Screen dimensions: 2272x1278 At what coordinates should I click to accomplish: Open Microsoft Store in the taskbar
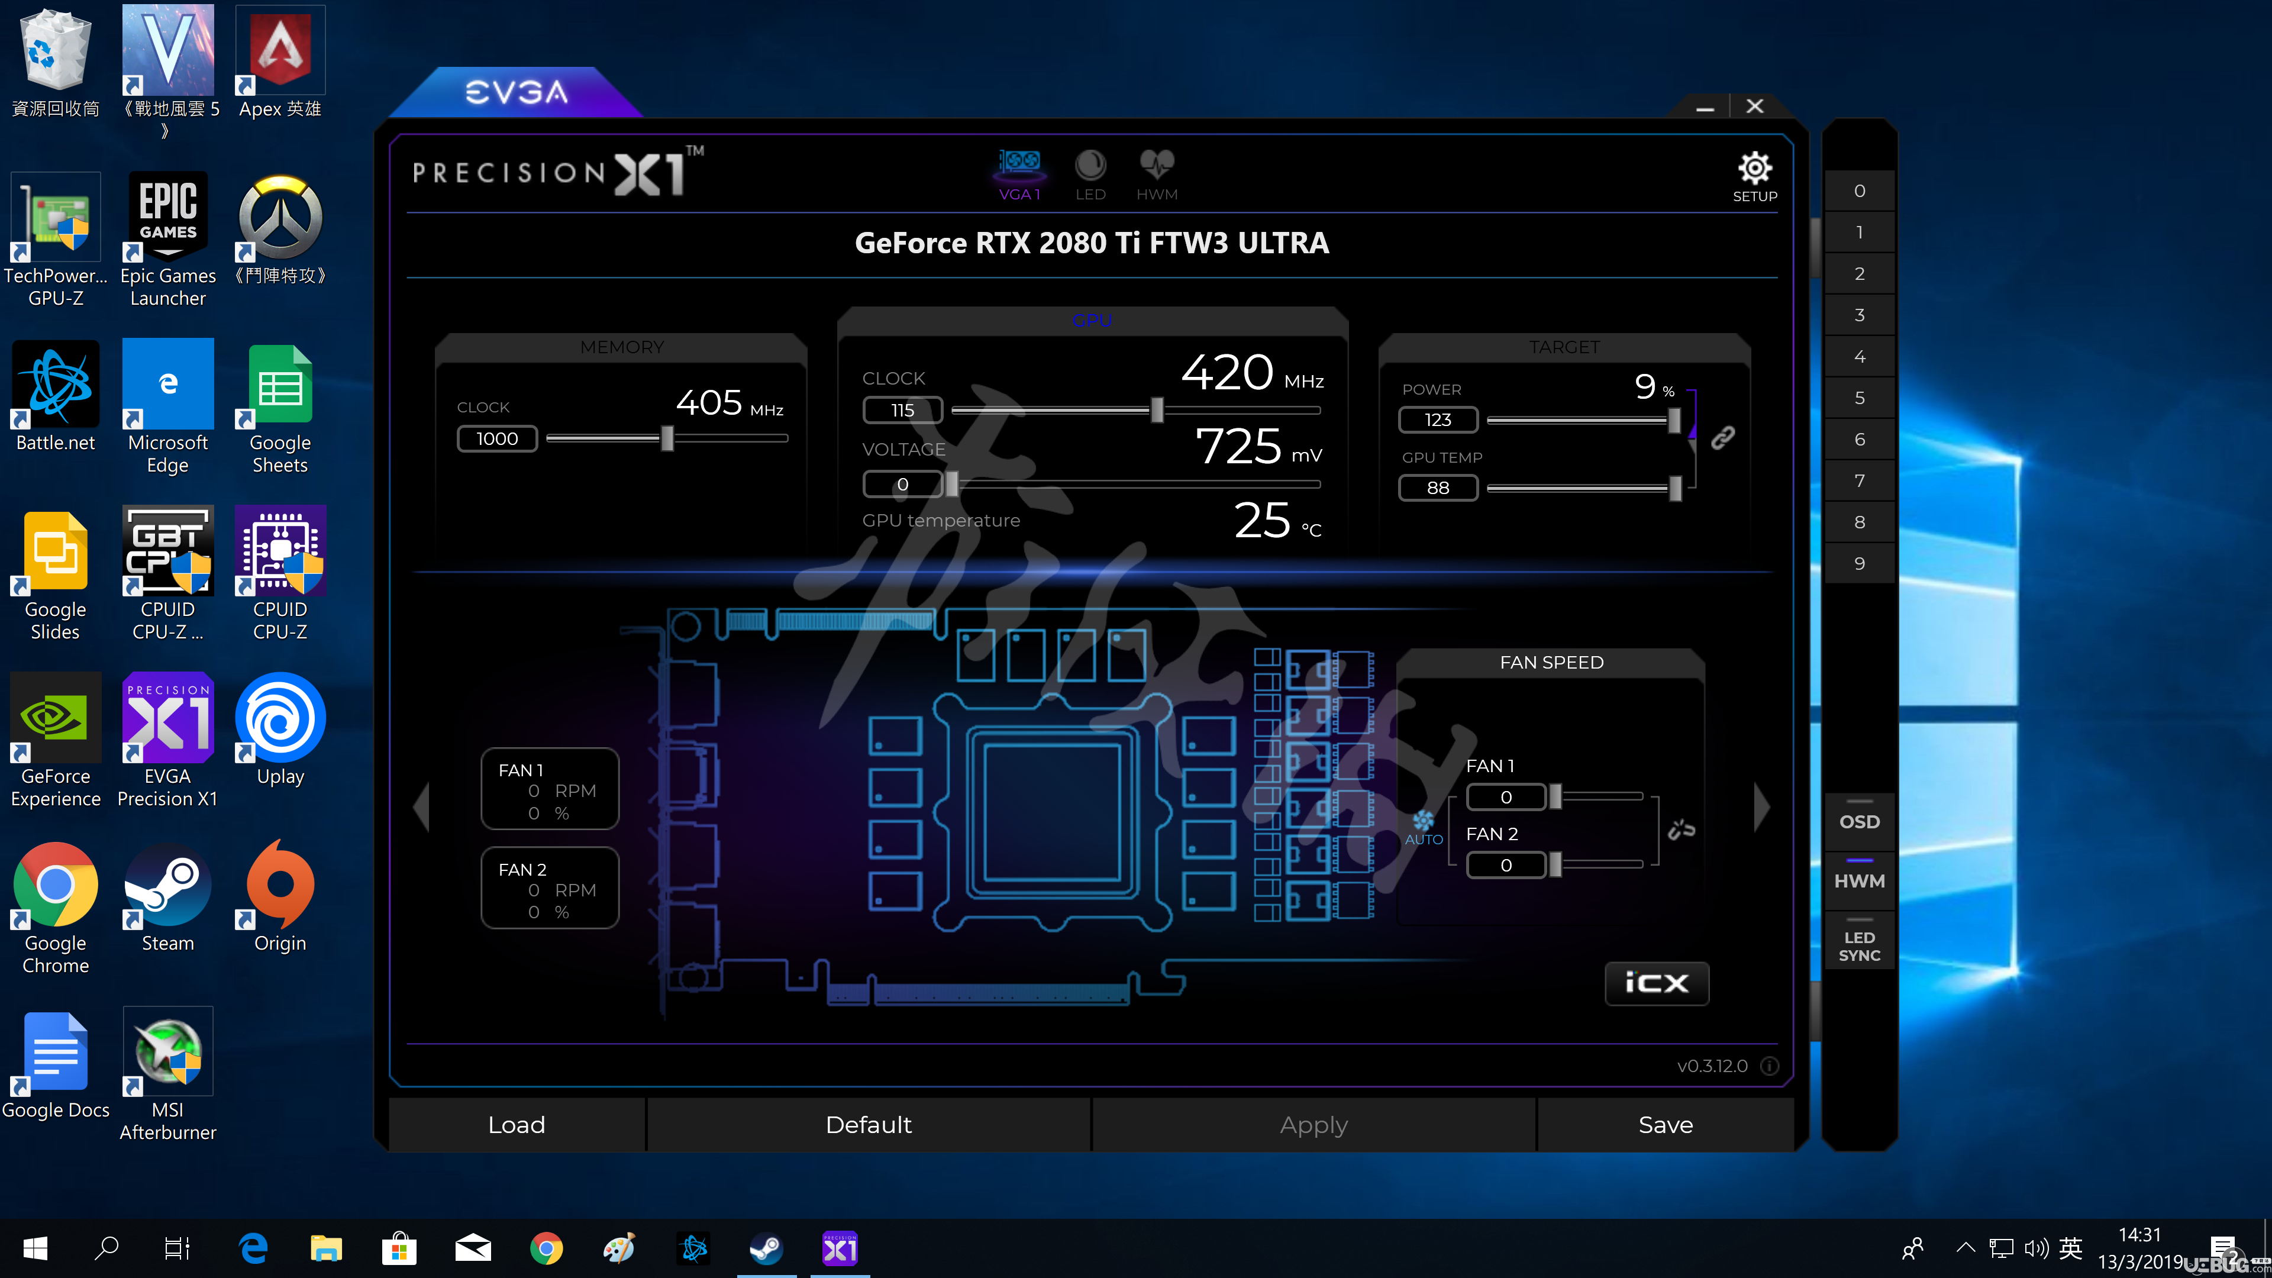(x=399, y=1248)
